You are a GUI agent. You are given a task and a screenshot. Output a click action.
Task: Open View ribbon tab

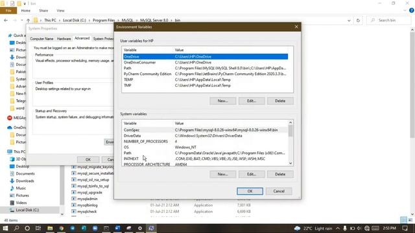click(60, 10)
